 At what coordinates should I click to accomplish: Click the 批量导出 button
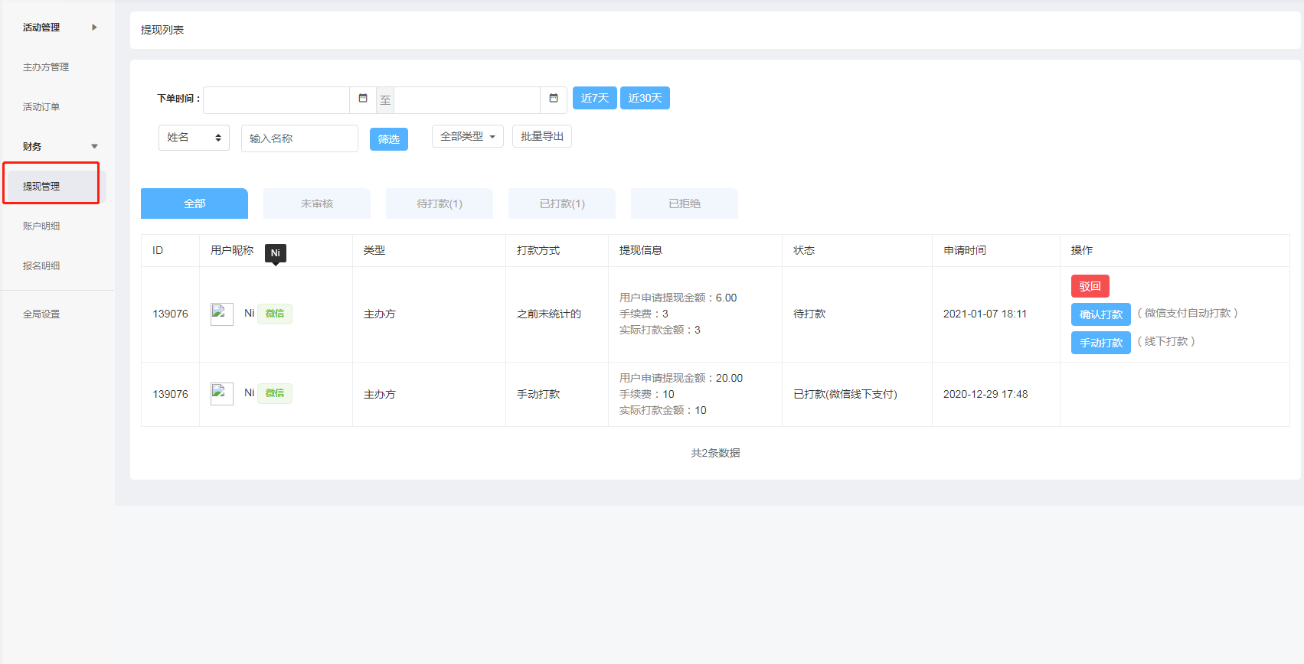[x=541, y=136]
